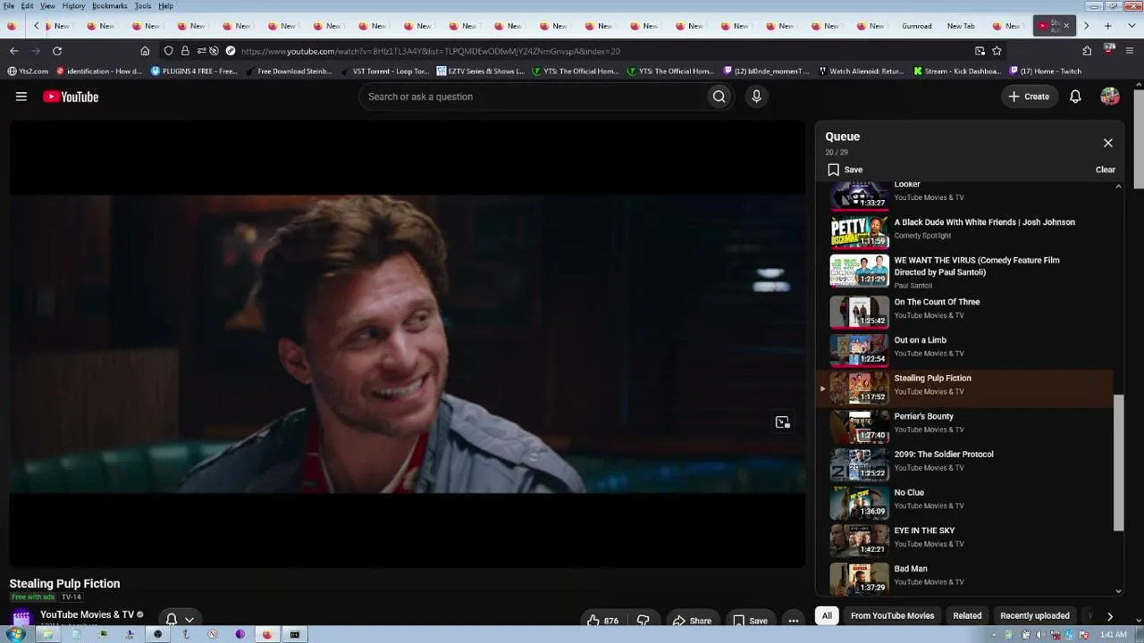This screenshot has width=1144, height=643.
Task: Focus the YouTube search box
Action: pyautogui.click(x=533, y=96)
